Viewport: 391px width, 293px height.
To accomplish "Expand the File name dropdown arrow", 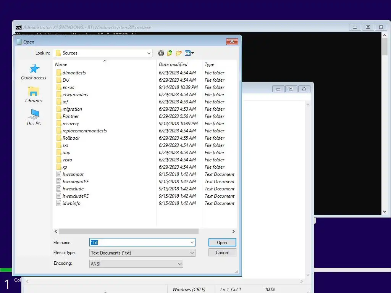I will [192, 242].
